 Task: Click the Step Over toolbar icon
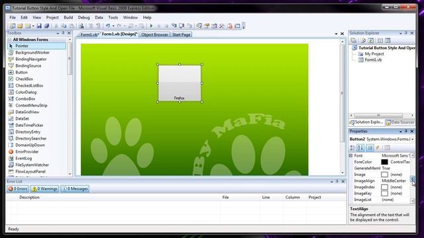point(182,26)
